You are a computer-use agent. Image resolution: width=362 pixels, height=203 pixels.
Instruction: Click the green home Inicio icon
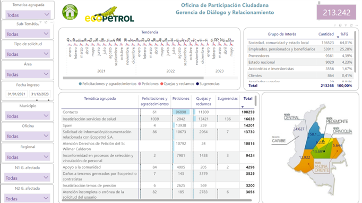(70, 12)
